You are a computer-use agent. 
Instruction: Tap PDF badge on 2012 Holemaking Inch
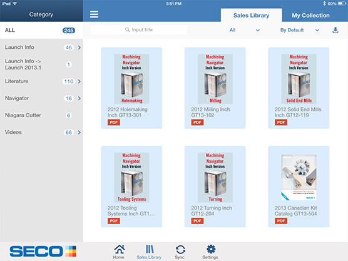point(114,122)
